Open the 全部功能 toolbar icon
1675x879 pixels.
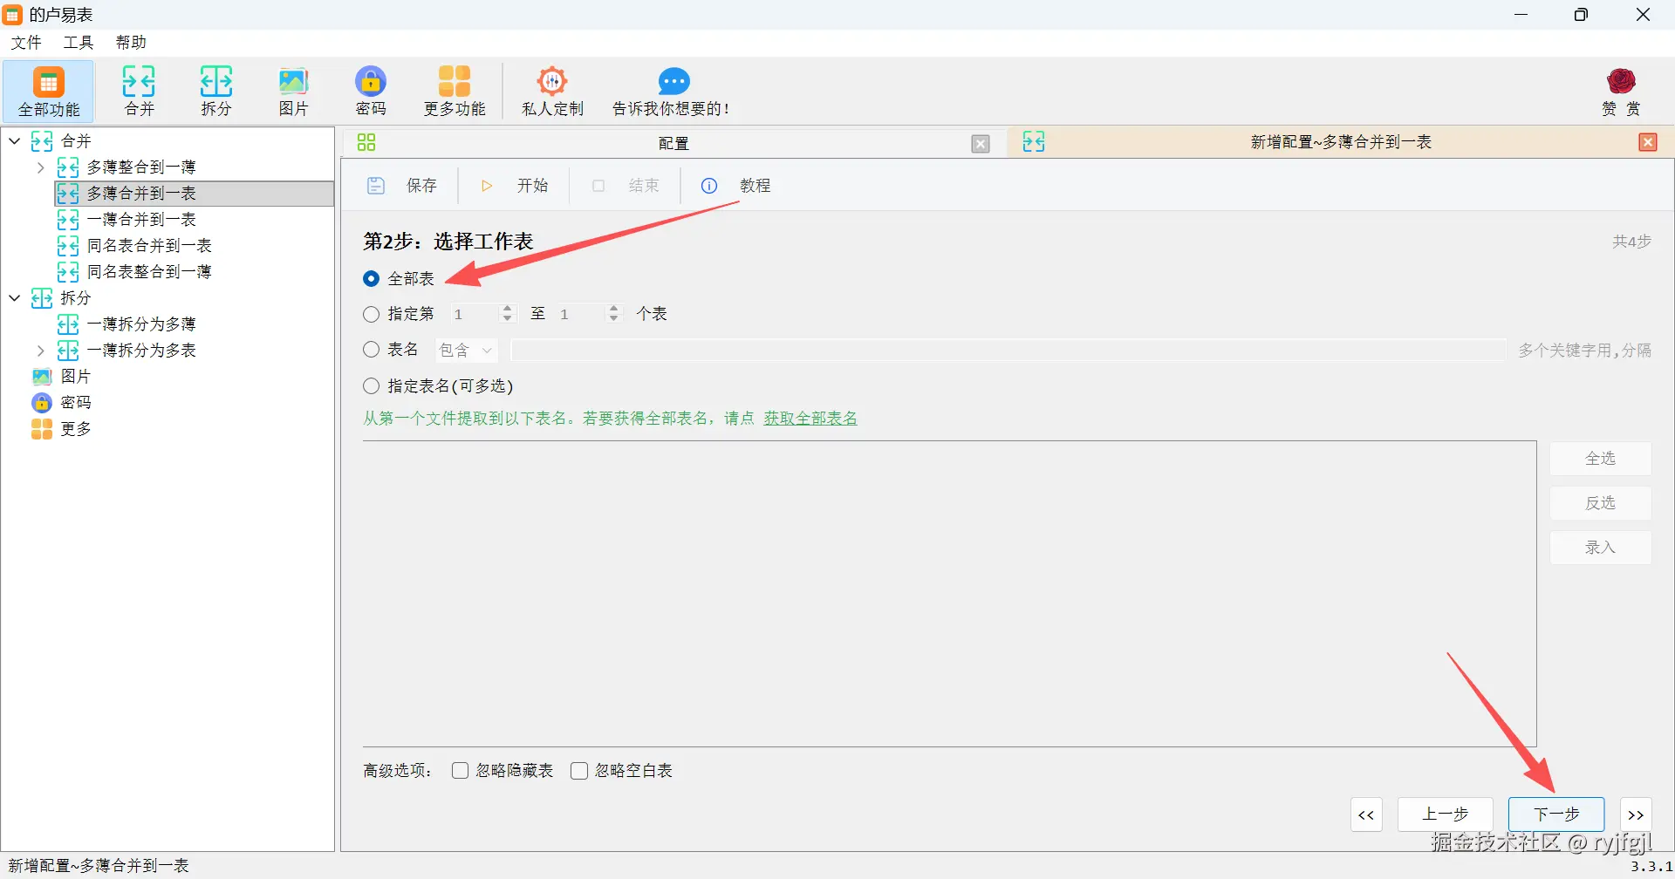coord(48,90)
